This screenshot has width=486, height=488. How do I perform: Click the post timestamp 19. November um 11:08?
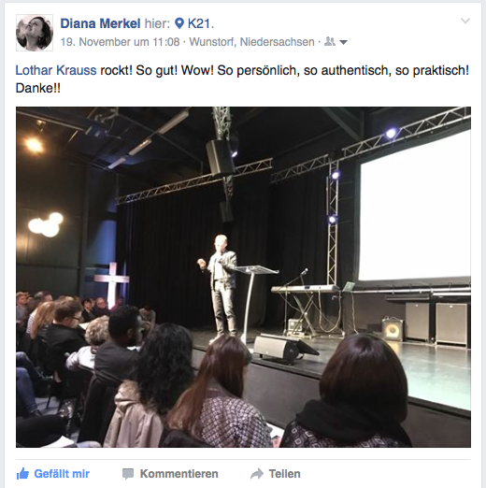point(120,42)
